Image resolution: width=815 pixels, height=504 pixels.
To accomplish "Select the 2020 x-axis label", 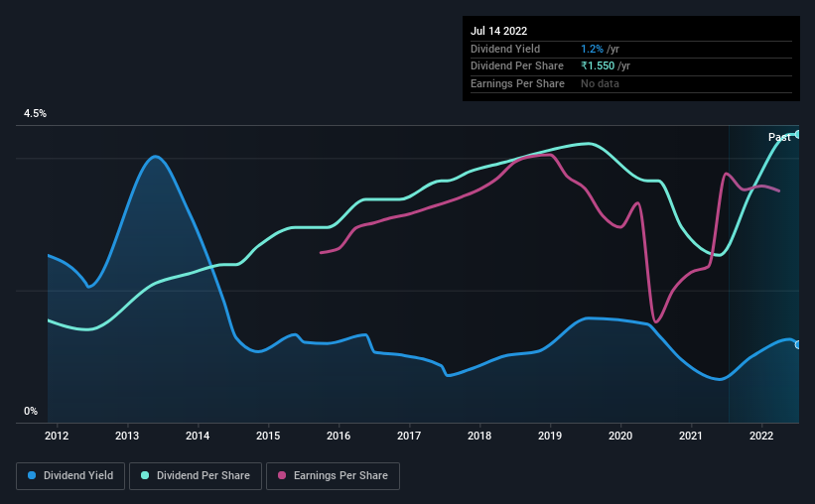I will [x=620, y=436].
